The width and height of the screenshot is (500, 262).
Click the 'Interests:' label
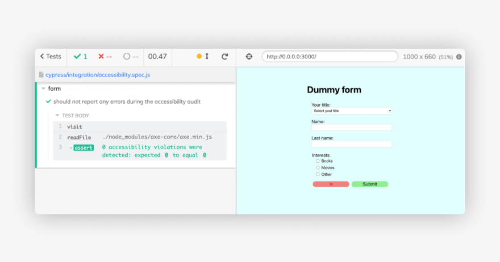(x=321, y=155)
